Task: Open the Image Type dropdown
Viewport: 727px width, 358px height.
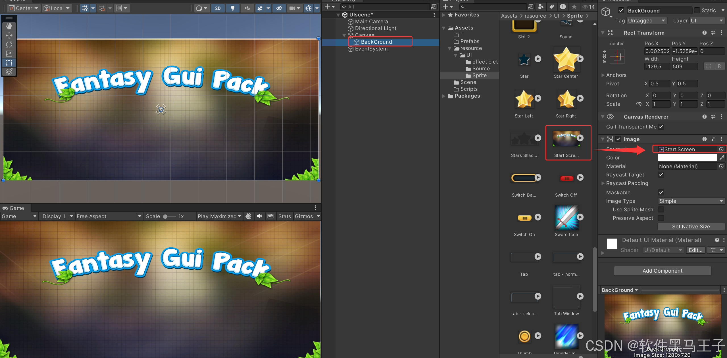Action: tap(691, 201)
